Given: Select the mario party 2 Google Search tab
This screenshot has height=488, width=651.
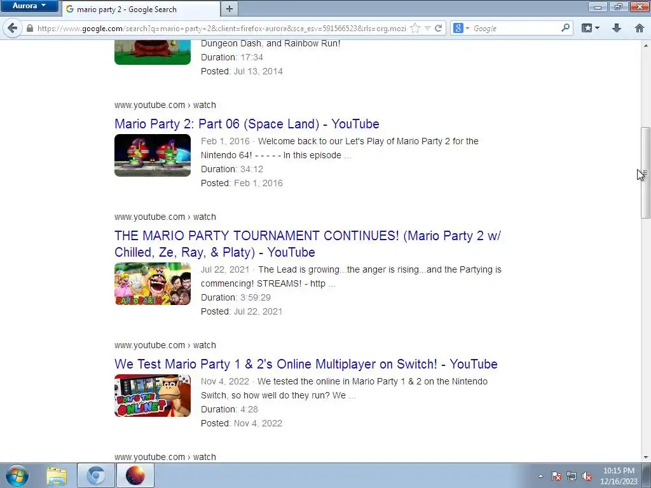Looking at the screenshot, I should coord(140,9).
